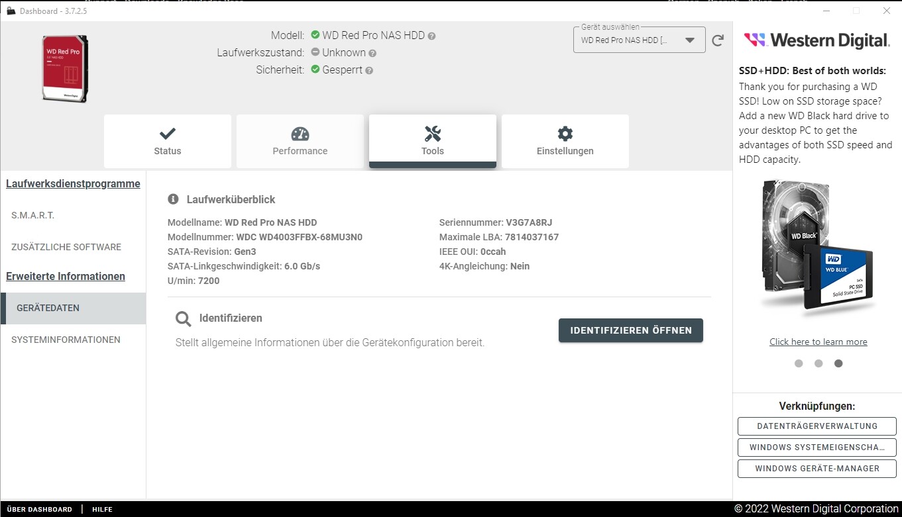The height and width of the screenshot is (517, 902).
Task: Click the Maximale LBA value 7814037167
Action: pyautogui.click(x=532, y=237)
